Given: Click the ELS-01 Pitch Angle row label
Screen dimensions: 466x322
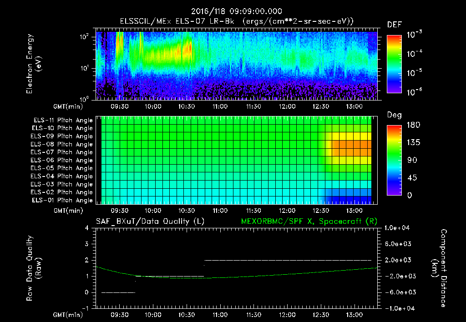Looking at the screenshot, I should (62, 200).
